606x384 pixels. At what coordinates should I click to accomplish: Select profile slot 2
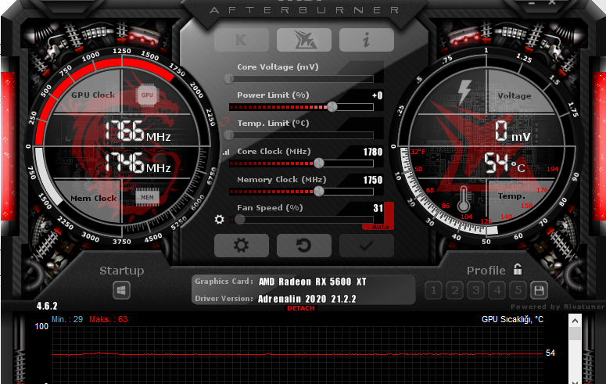(455, 290)
